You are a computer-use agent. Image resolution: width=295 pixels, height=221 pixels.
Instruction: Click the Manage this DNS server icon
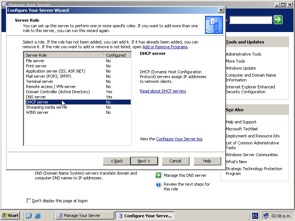point(159,175)
